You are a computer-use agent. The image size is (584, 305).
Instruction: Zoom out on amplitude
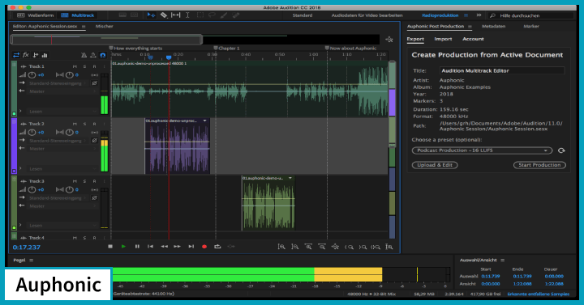coord(295,247)
